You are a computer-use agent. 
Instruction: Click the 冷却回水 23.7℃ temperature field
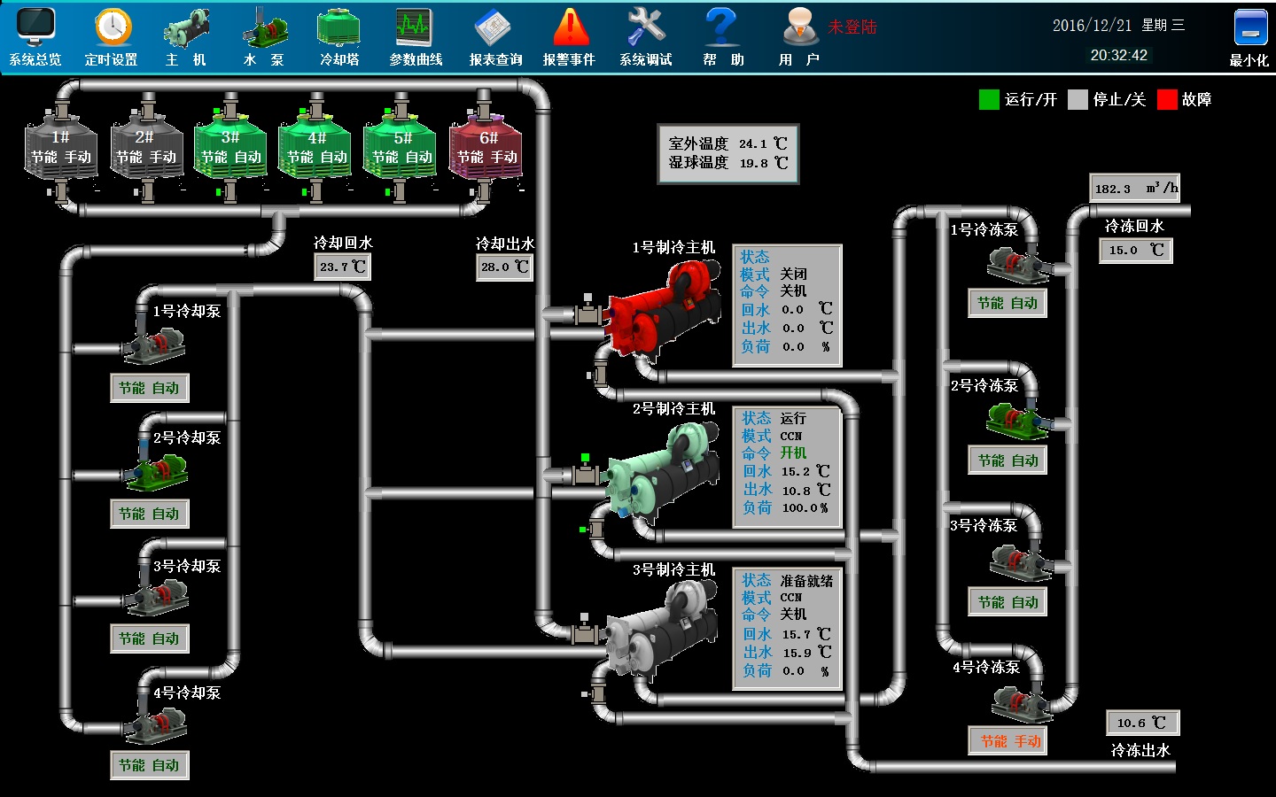point(342,267)
